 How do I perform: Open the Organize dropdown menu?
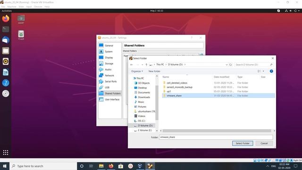pos(137,71)
